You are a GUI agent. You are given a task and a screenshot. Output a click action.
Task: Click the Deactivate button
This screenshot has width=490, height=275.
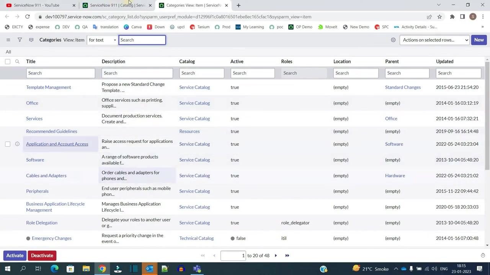coord(42,256)
